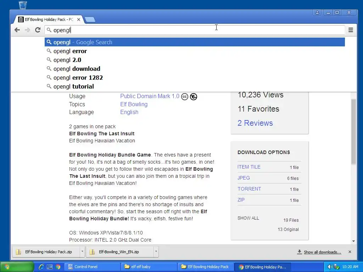Open downloaded Elf-Bowling_Win_EN.zip
The image size is (363, 272).
(x=120, y=252)
